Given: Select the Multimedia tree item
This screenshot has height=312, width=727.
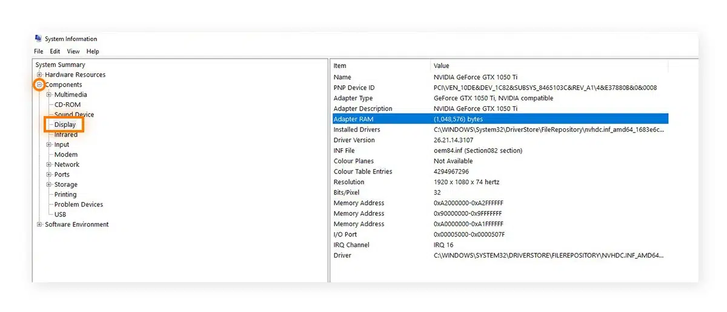Looking at the screenshot, I should [x=71, y=95].
